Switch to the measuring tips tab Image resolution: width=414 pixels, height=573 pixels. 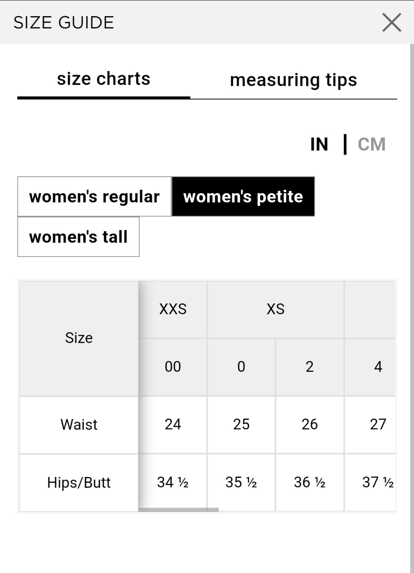pos(293,80)
